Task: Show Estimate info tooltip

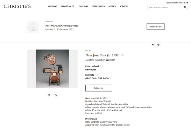Action: coord(97,75)
